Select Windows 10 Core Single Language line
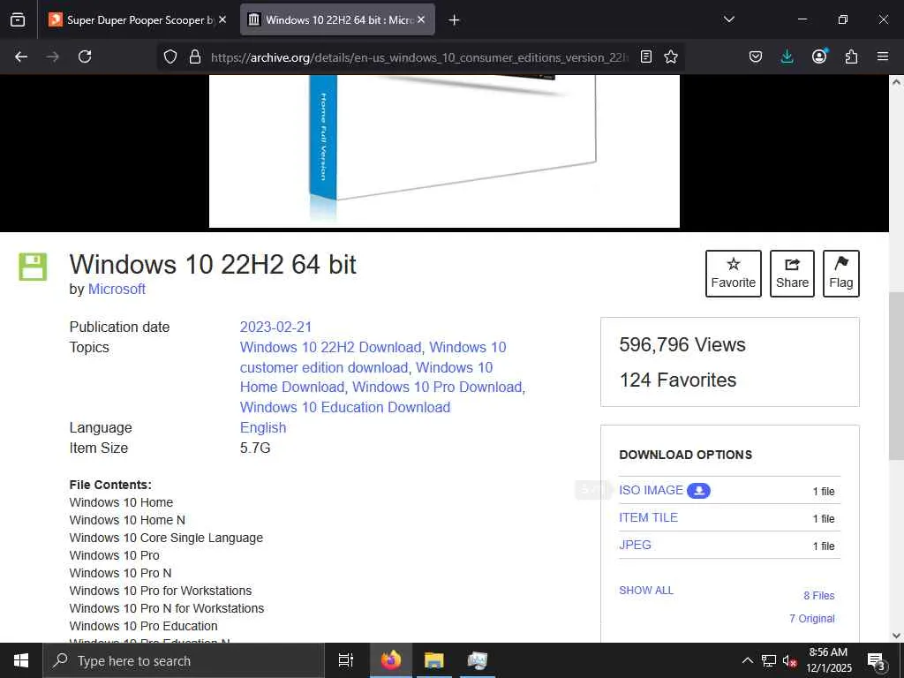Image resolution: width=904 pixels, height=678 pixels. 166,538
